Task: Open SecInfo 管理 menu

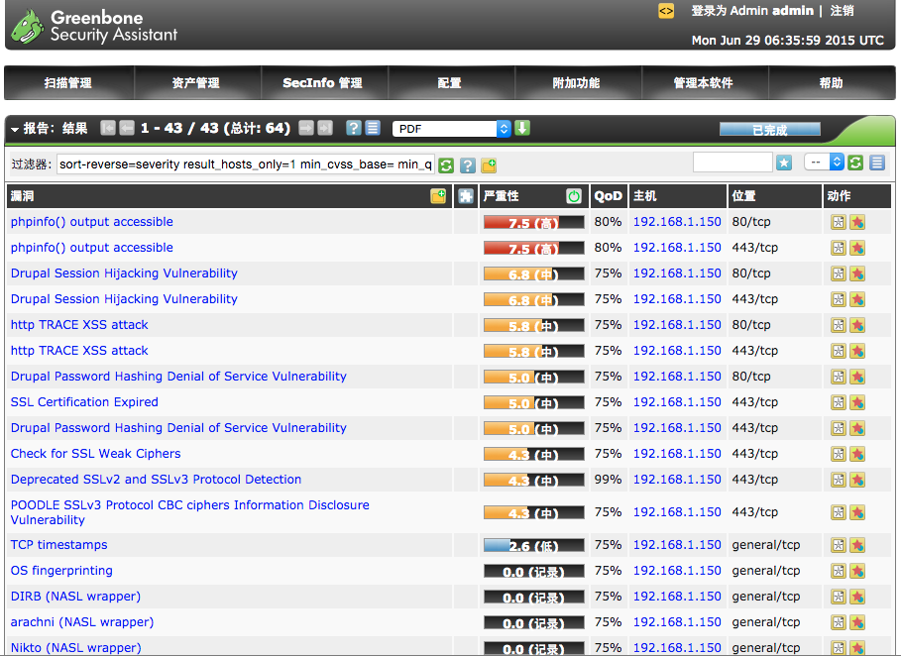Action: coord(322,83)
